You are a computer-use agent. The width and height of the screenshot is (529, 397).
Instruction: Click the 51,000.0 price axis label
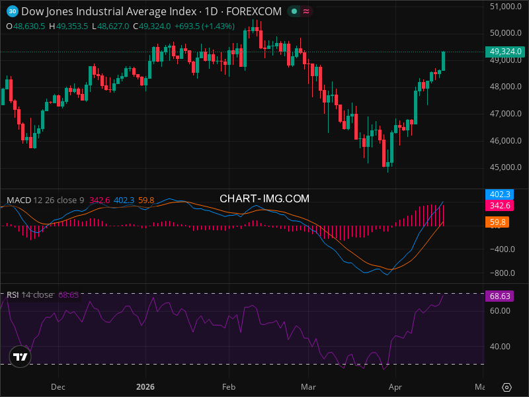[505, 7]
